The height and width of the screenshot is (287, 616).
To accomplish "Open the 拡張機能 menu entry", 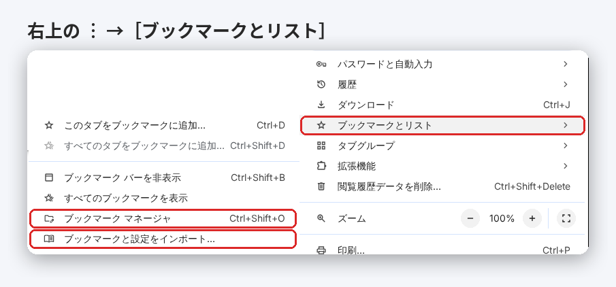I will (442, 166).
